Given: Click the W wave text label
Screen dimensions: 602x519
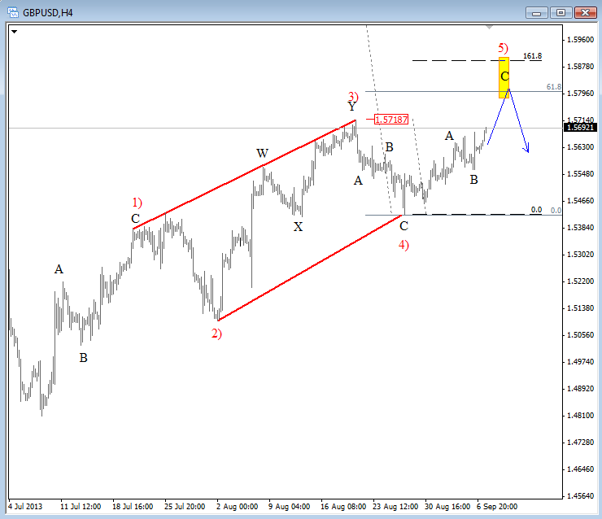Looking at the screenshot, I should pos(262,153).
